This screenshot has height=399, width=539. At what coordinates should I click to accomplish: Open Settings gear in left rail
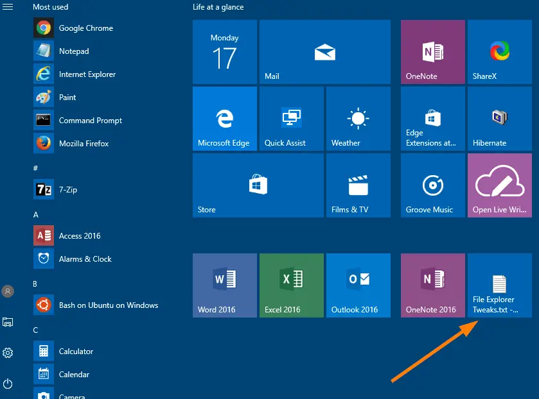pyautogui.click(x=8, y=353)
